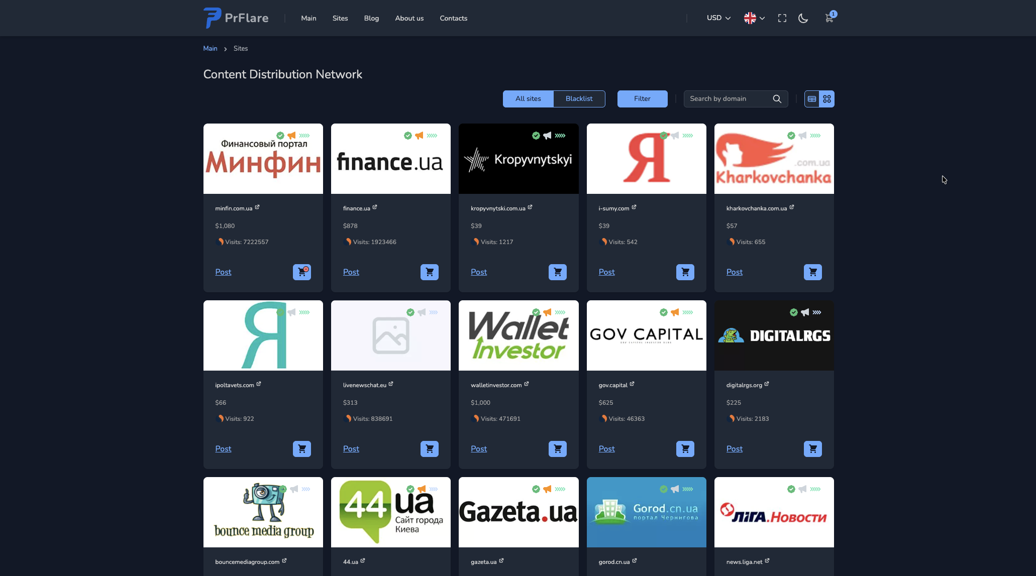Switch to the Blacklist tab

coord(579,99)
